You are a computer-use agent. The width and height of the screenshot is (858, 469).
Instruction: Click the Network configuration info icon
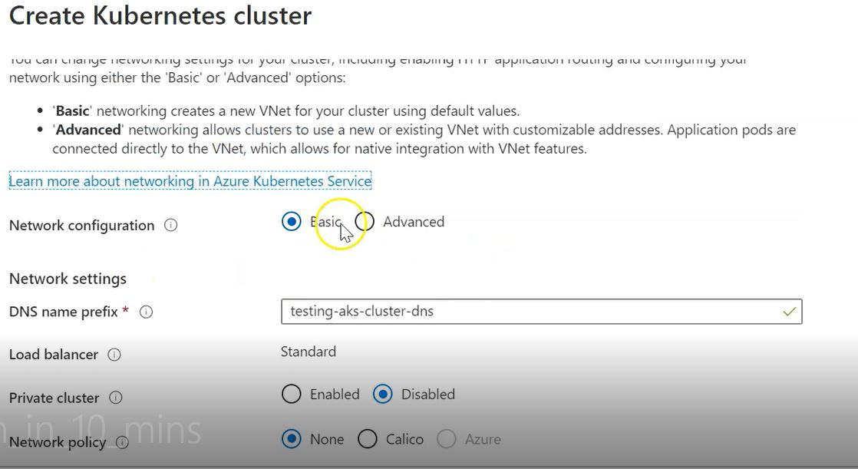pos(173,226)
